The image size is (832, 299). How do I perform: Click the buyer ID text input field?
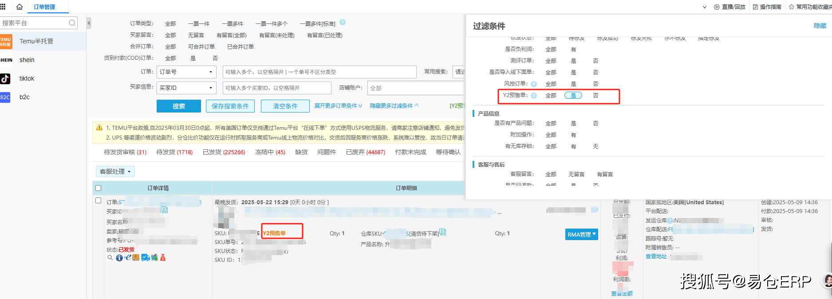(277, 88)
